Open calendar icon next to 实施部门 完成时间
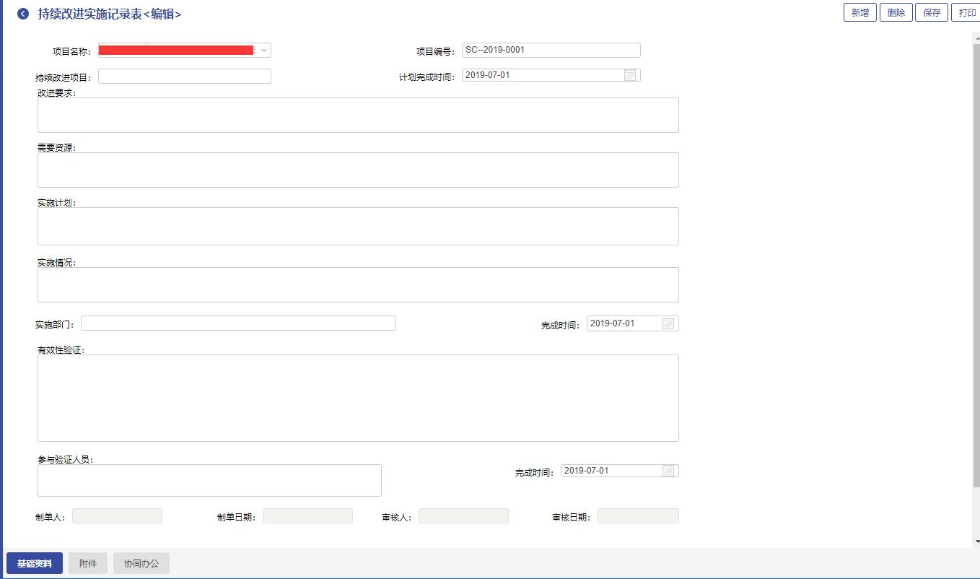The width and height of the screenshot is (980, 579). click(x=668, y=323)
